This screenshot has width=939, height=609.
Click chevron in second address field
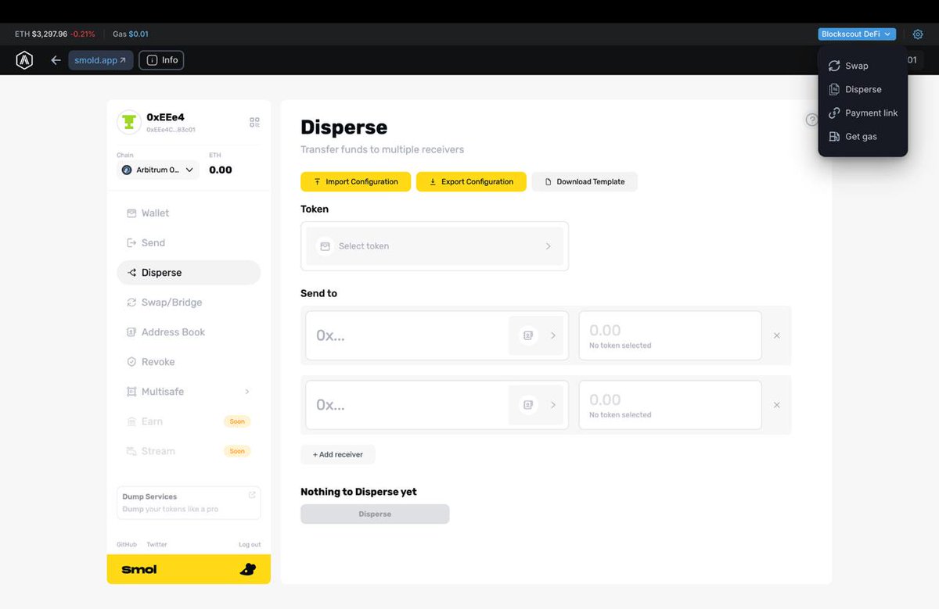(x=552, y=405)
